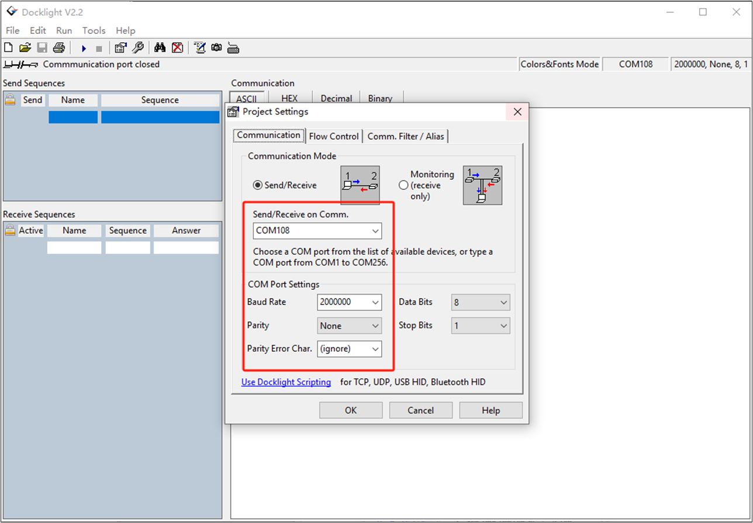Viewport: 753px width, 523px height.
Task: Click the communication port status icon
Action: coord(21,64)
